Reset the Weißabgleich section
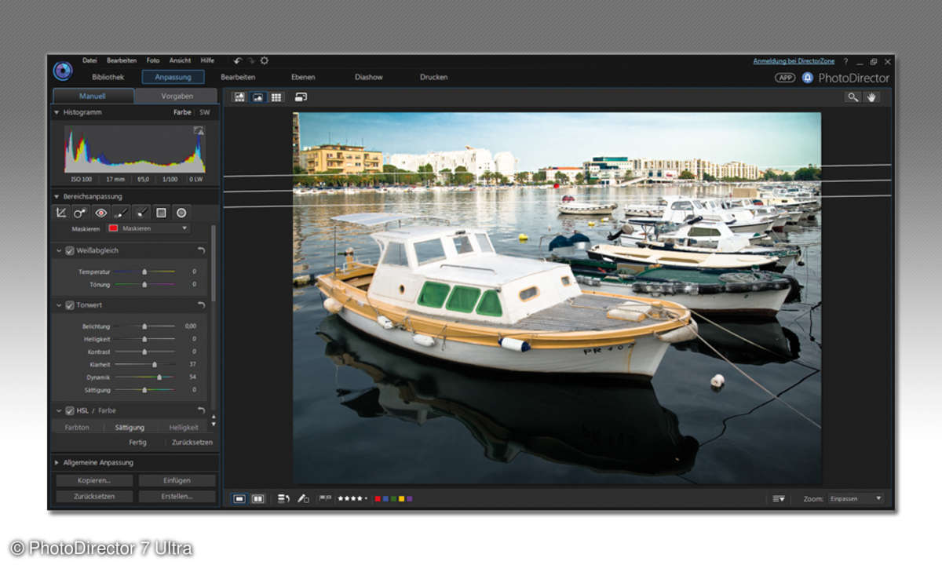The width and height of the screenshot is (942, 565). point(201,250)
